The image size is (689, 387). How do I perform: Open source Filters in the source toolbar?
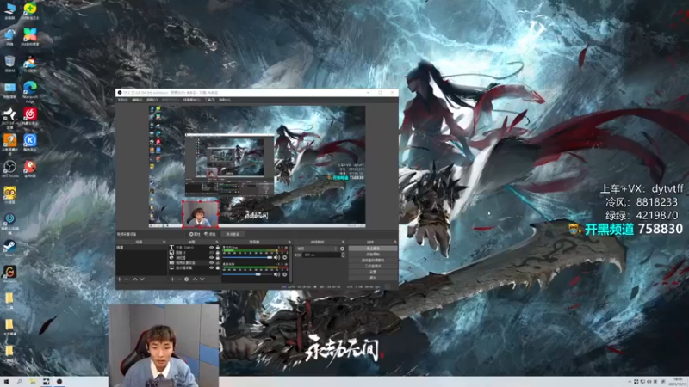[210, 234]
